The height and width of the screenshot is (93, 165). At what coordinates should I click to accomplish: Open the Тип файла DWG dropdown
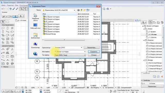tap(85, 55)
